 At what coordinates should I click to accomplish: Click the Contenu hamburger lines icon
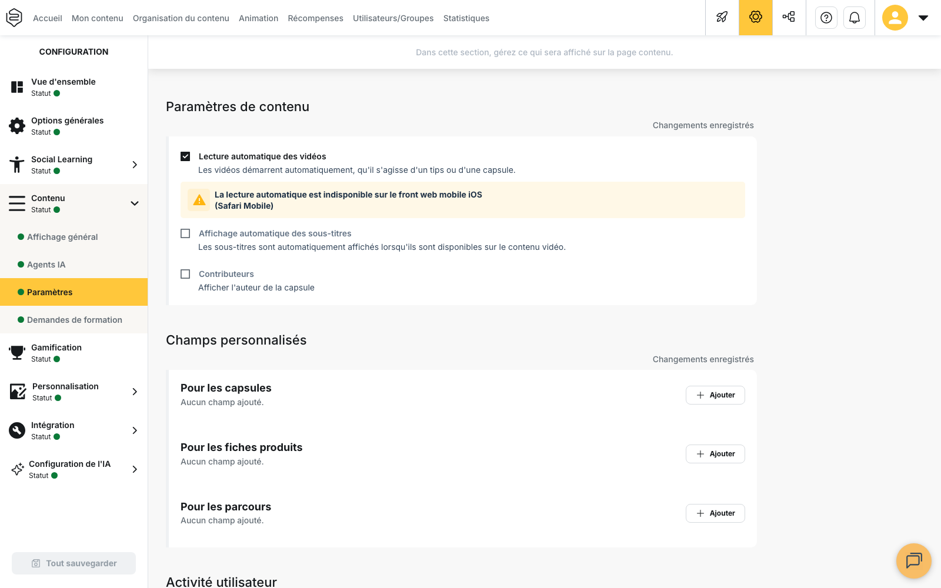pyautogui.click(x=17, y=203)
